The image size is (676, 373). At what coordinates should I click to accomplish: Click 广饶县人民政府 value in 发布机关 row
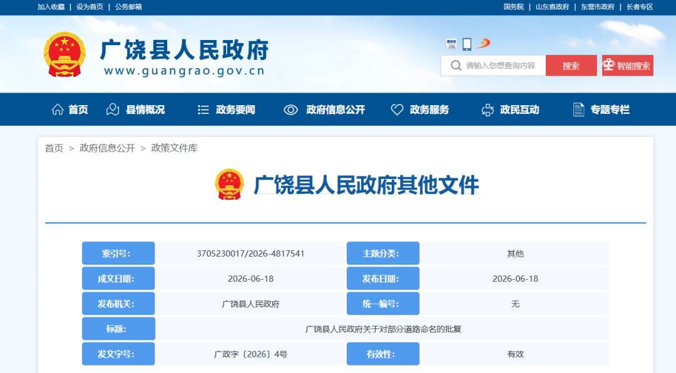pyautogui.click(x=250, y=304)
